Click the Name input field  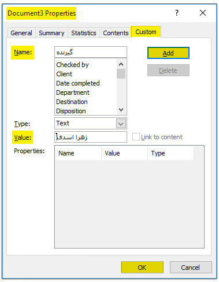91,52
